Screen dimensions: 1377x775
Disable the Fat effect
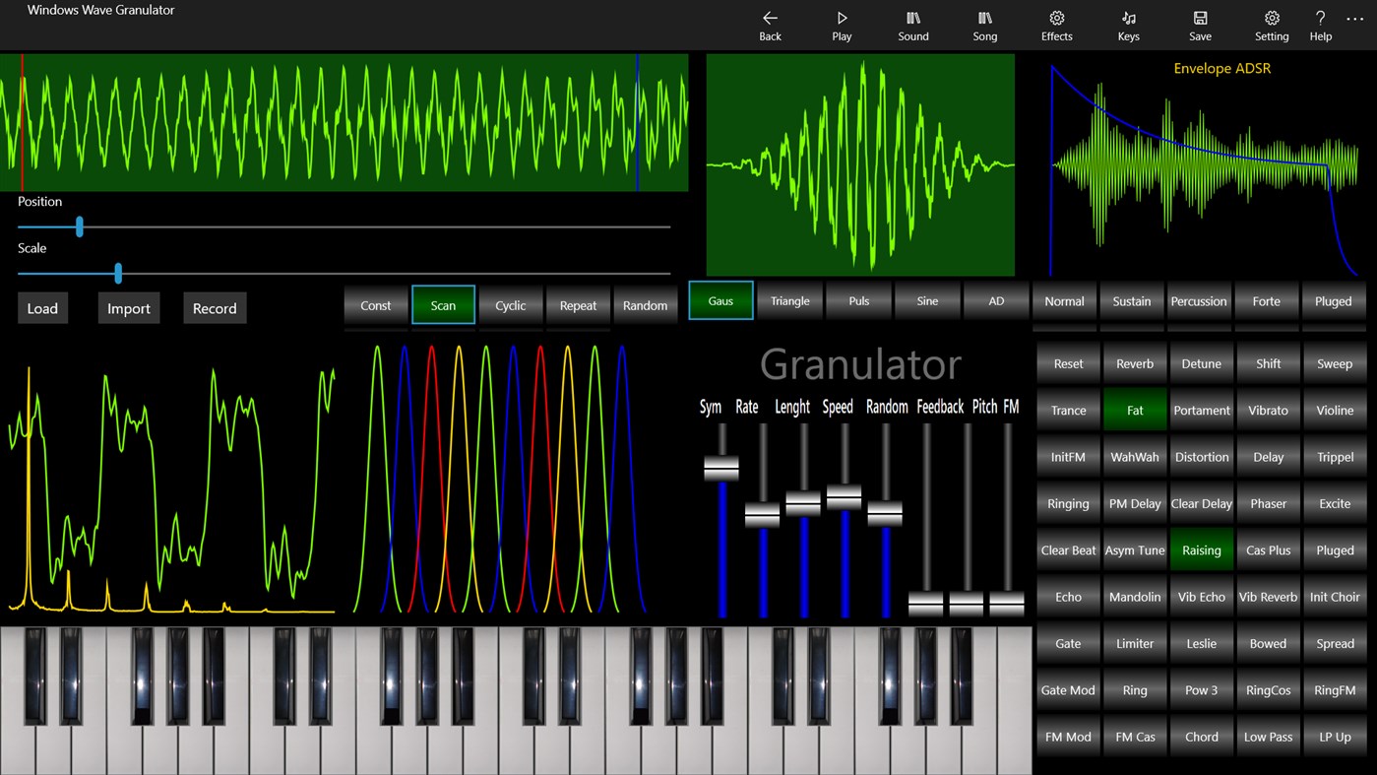tap(1134, 410)
